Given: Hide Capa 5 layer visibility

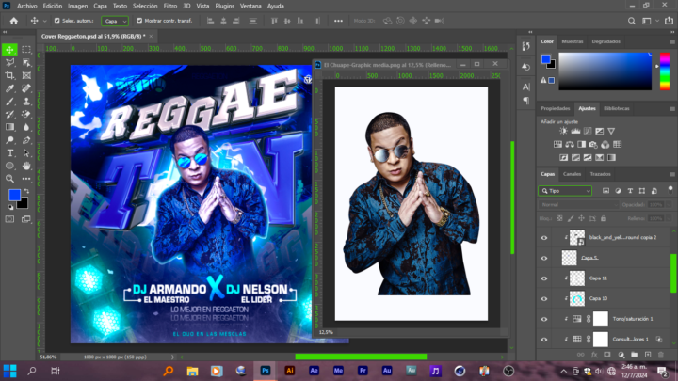Looking at the screenshot, I should [x=544, y=258].
